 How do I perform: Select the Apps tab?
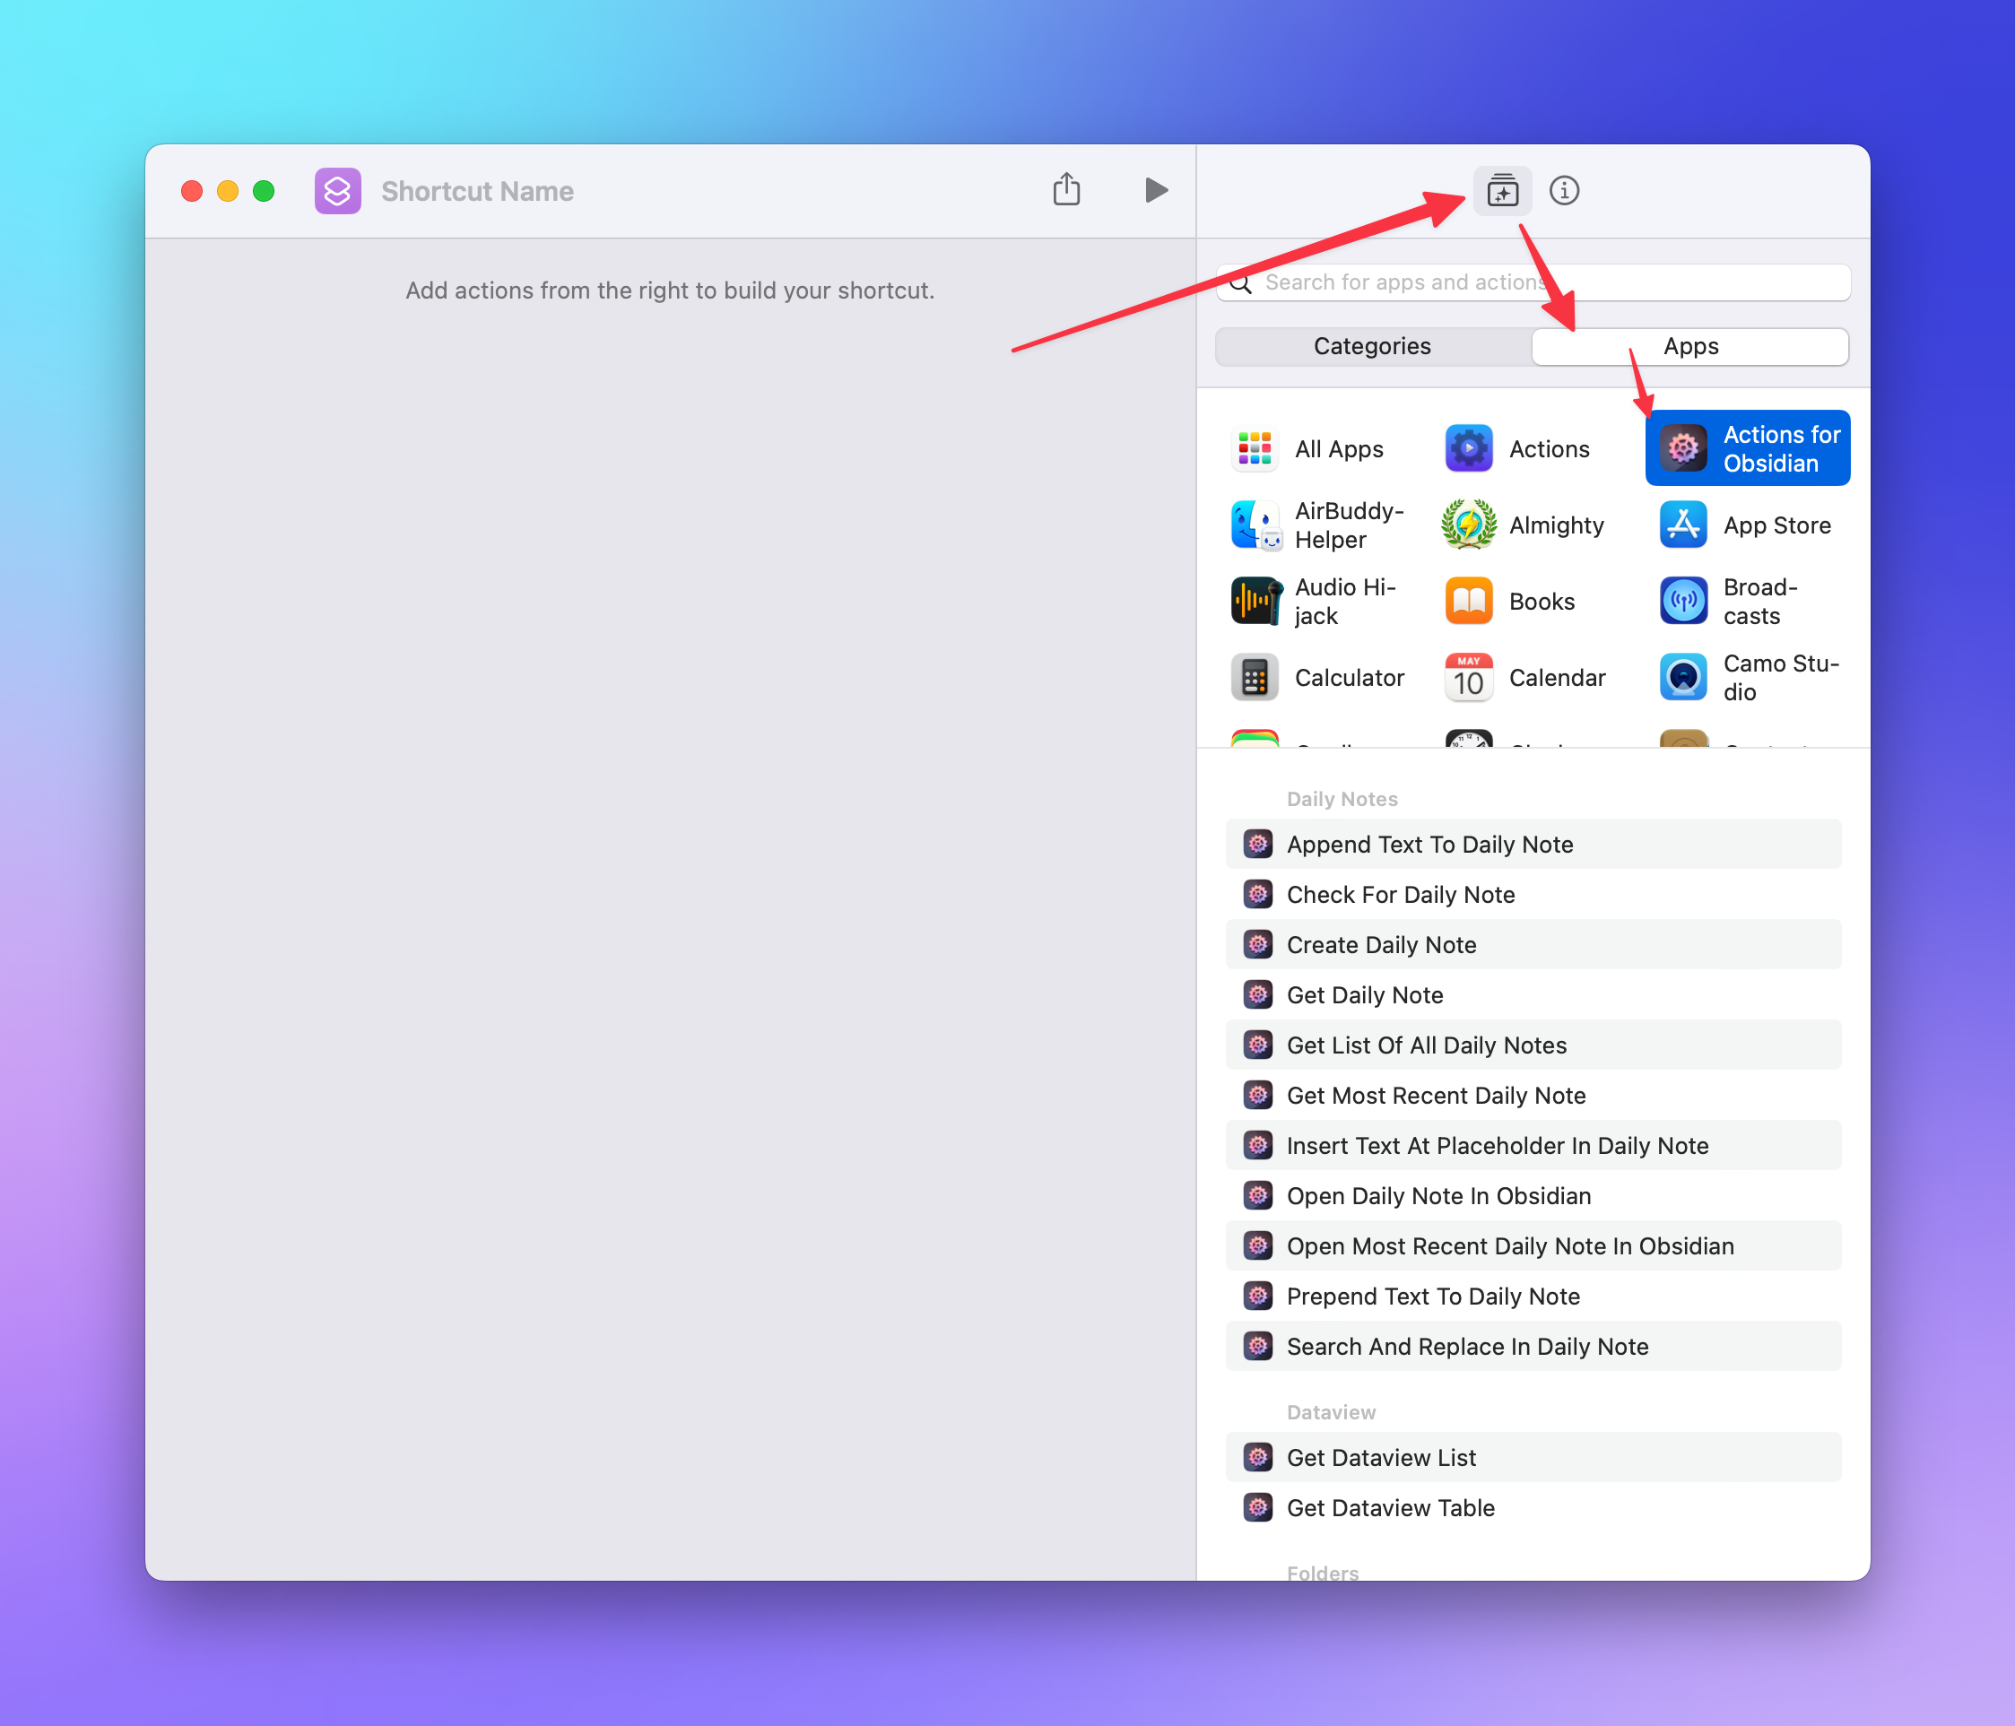[1690, 346]
